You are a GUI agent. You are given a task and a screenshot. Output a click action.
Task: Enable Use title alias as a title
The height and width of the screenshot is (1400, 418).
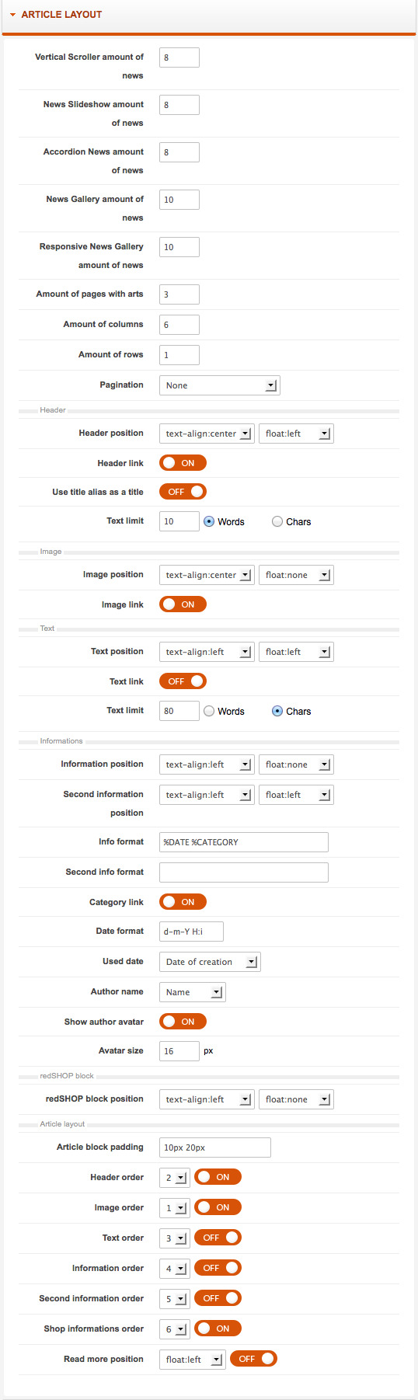pyautogui.click(x=183, y=492)
